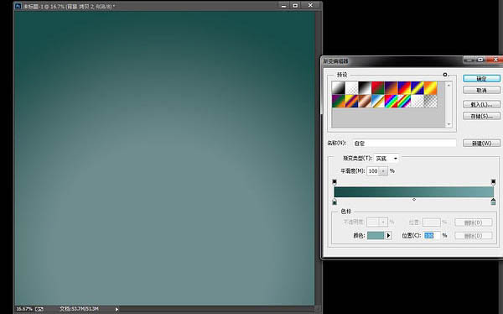Click the 载入(L)... load button
The image size is (503, 314).
point(481,104)
